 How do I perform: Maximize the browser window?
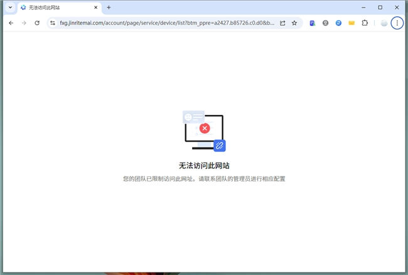(380, 8)
